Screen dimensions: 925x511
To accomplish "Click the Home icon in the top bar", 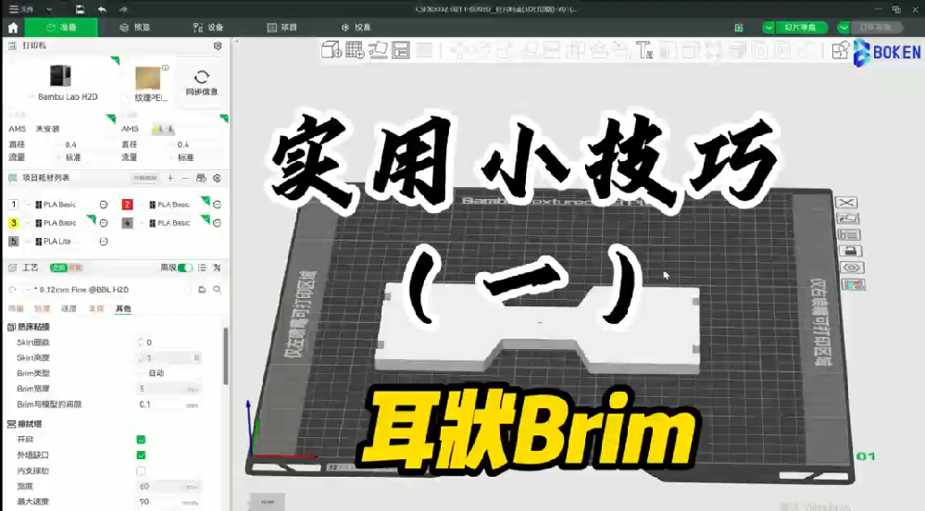I will tap(13, 28).
